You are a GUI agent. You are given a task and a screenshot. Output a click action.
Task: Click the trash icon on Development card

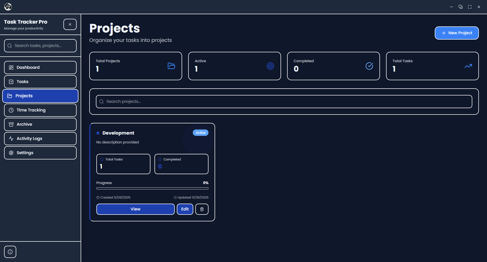202,209
